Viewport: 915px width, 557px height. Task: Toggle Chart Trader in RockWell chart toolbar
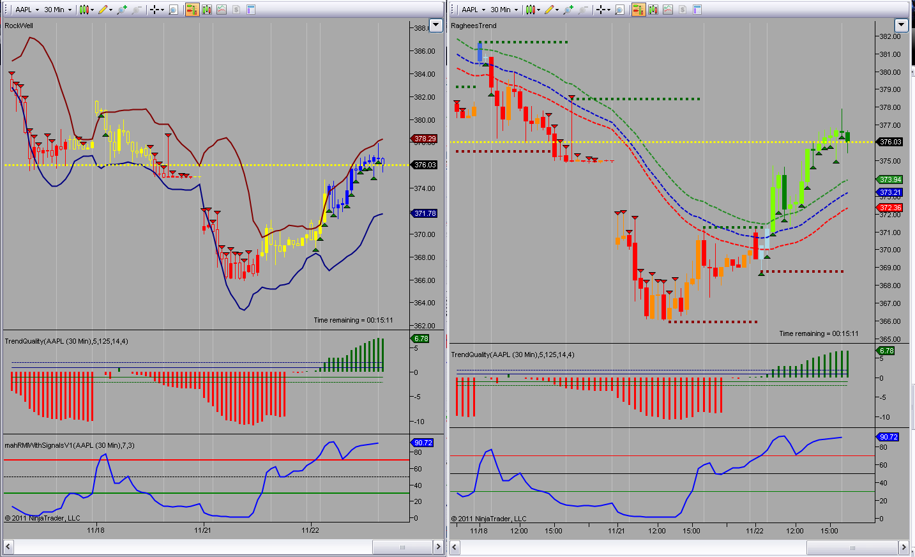192,10
